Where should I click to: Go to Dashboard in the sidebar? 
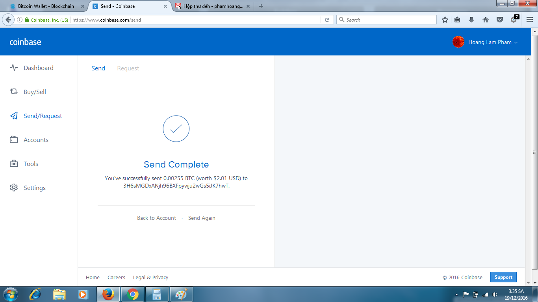[39, 68]
